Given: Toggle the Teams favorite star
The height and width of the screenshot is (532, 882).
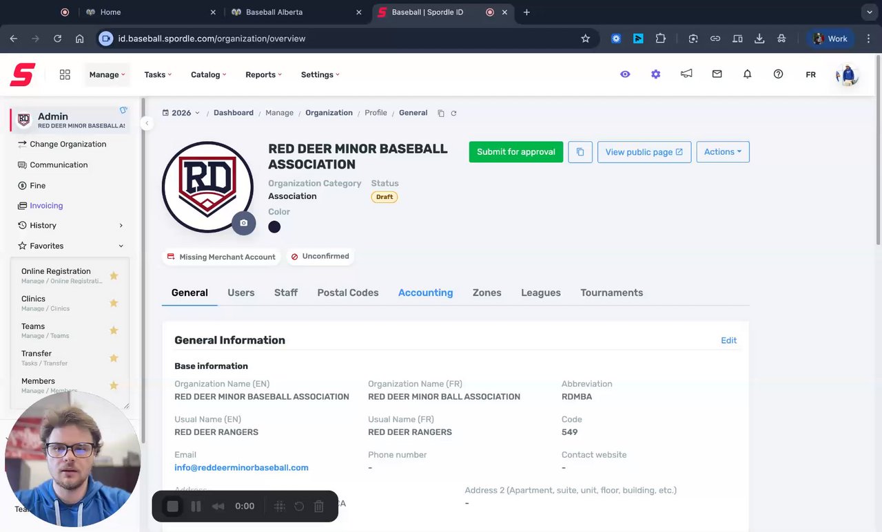Looking at the screenshot, I should coord(114,330).
